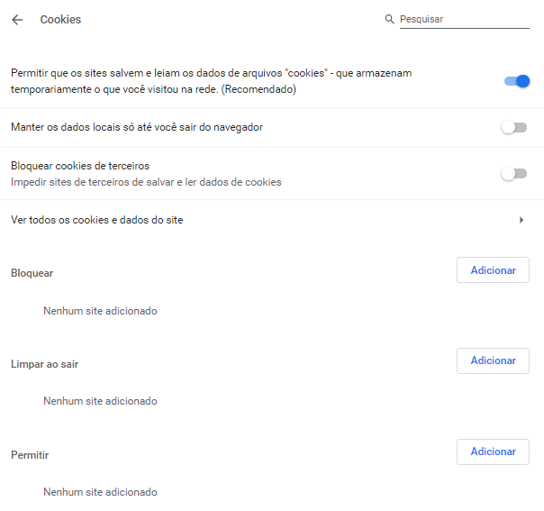
Task: Add a site to Limpar ao sair
Action: click(x=493, y=360)
